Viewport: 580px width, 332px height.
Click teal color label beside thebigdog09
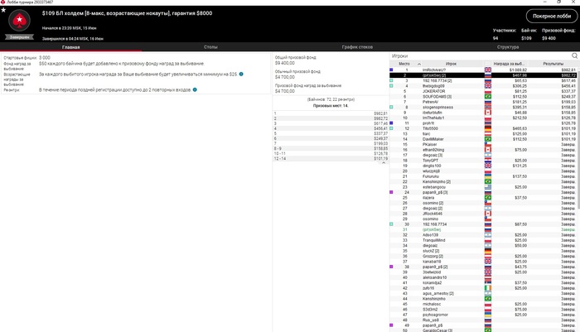coord(391,86)
